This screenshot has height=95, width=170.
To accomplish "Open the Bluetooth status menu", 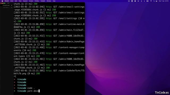I will (144, 1).
